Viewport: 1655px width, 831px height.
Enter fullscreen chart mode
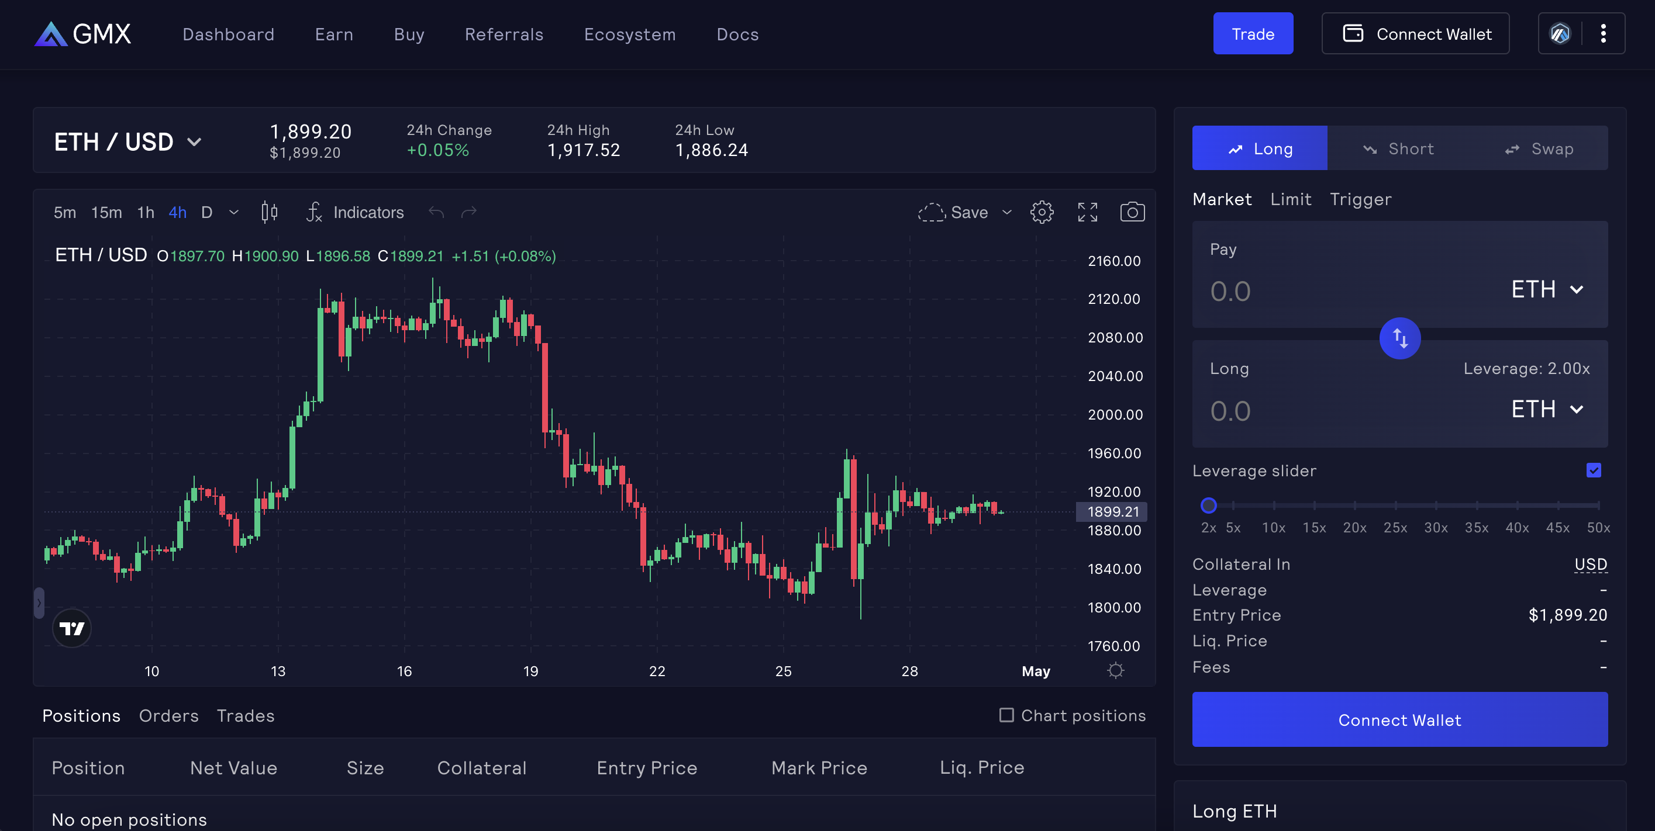pos(1087,212)
